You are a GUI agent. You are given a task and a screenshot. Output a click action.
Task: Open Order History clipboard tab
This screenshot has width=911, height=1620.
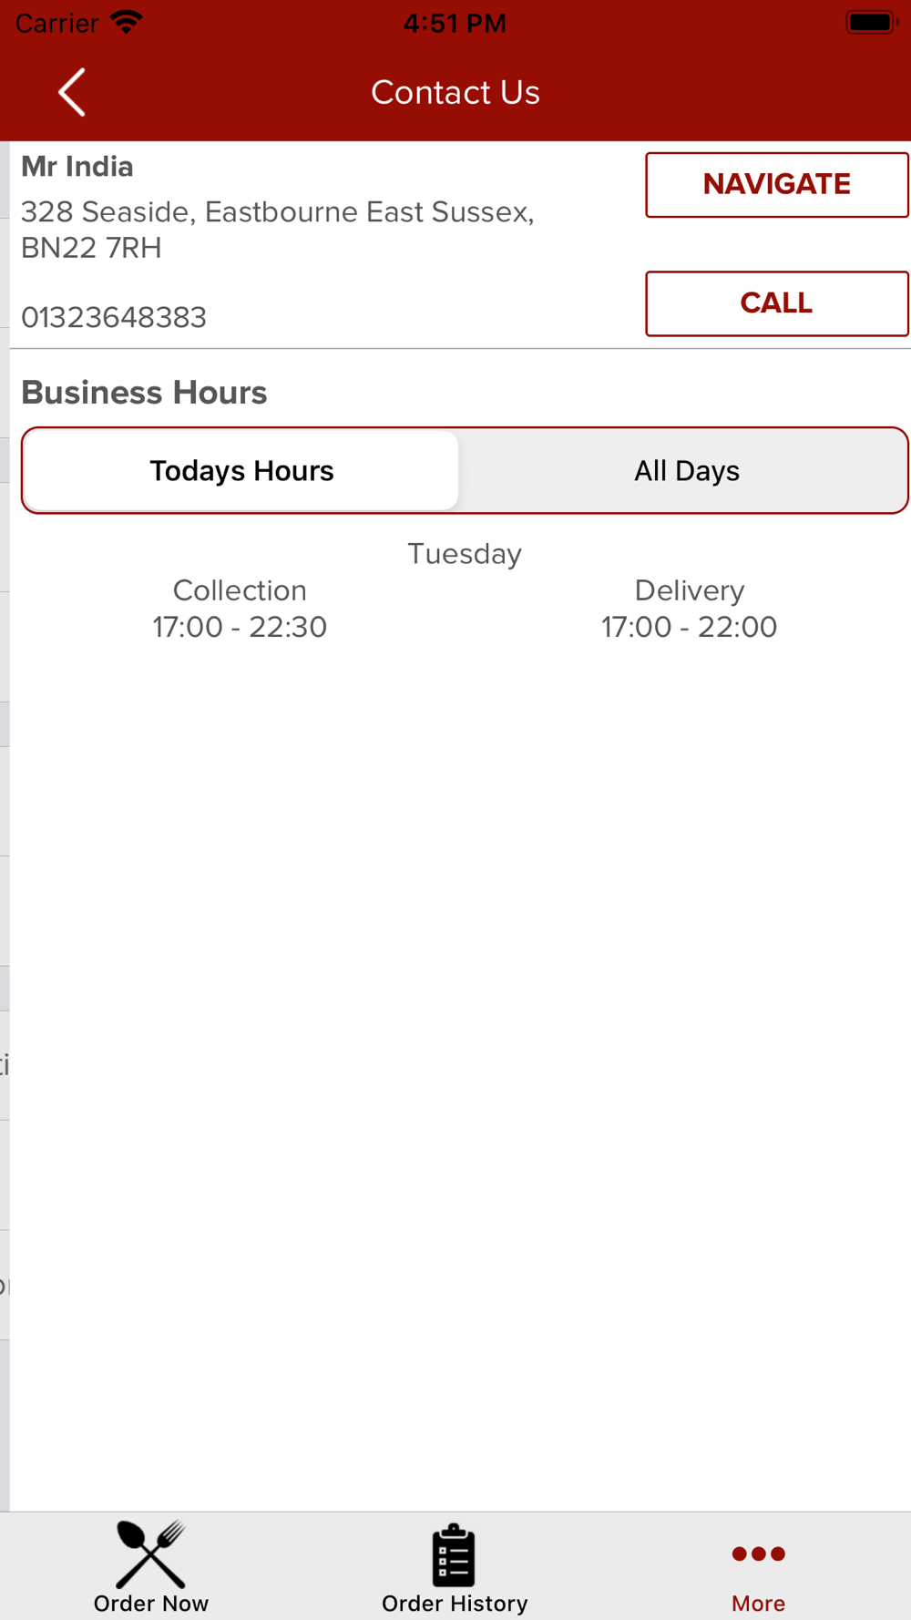[455, 1567]
